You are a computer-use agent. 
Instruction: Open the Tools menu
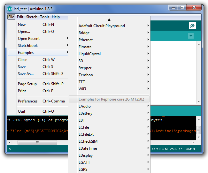pyautogui.click(x=45, y=17)
